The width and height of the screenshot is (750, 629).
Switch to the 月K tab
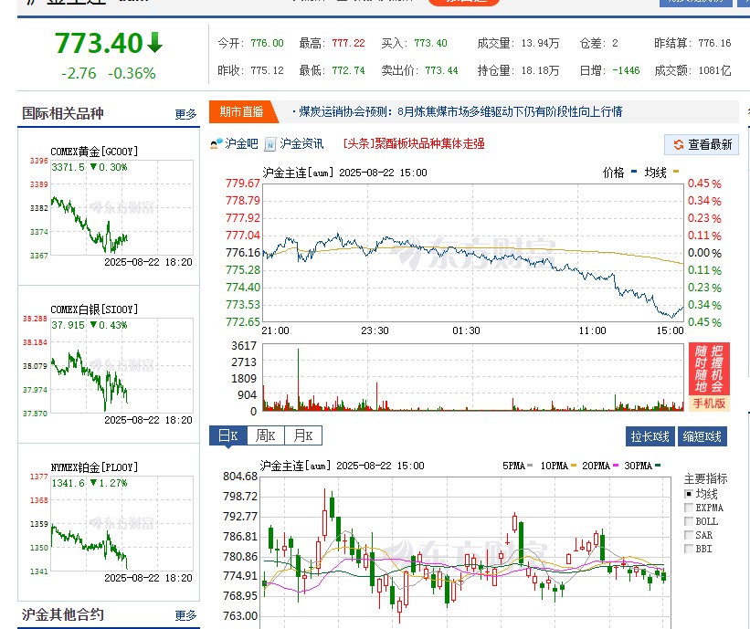coord(302,435)
